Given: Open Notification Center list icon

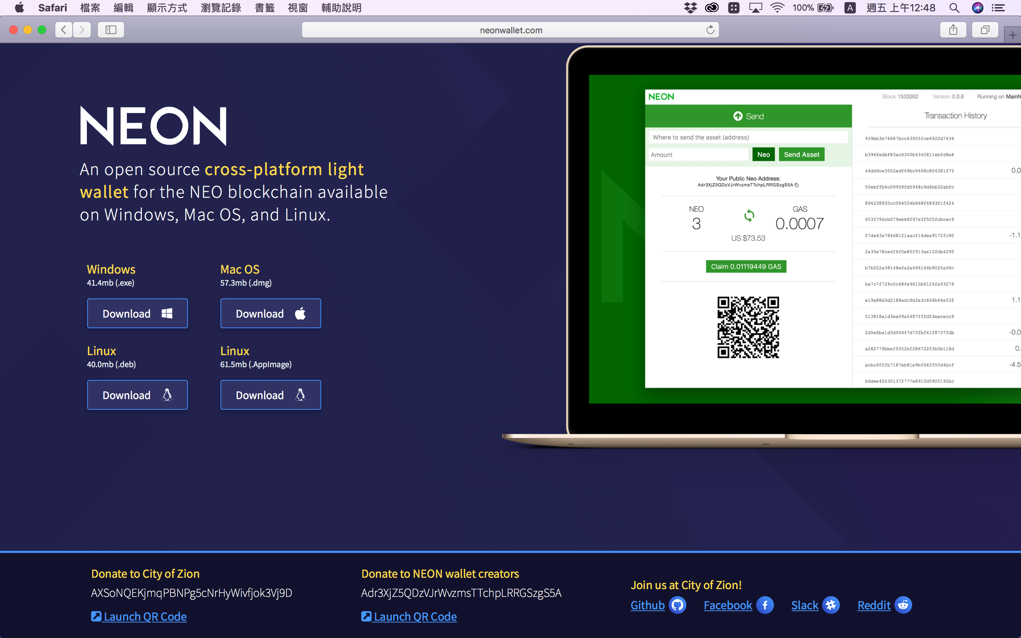Looking at the screenshot, I should [x=998, y=7].
